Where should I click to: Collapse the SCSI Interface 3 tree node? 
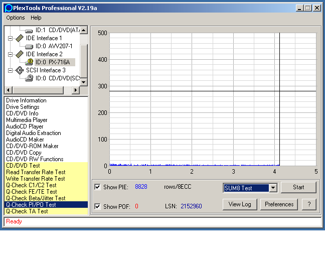[x=10, y=70]
